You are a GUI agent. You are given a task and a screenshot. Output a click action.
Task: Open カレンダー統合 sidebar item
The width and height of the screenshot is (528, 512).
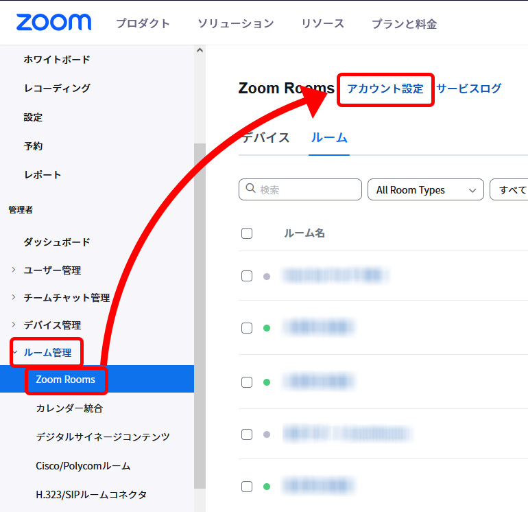(x=69, y=408)
